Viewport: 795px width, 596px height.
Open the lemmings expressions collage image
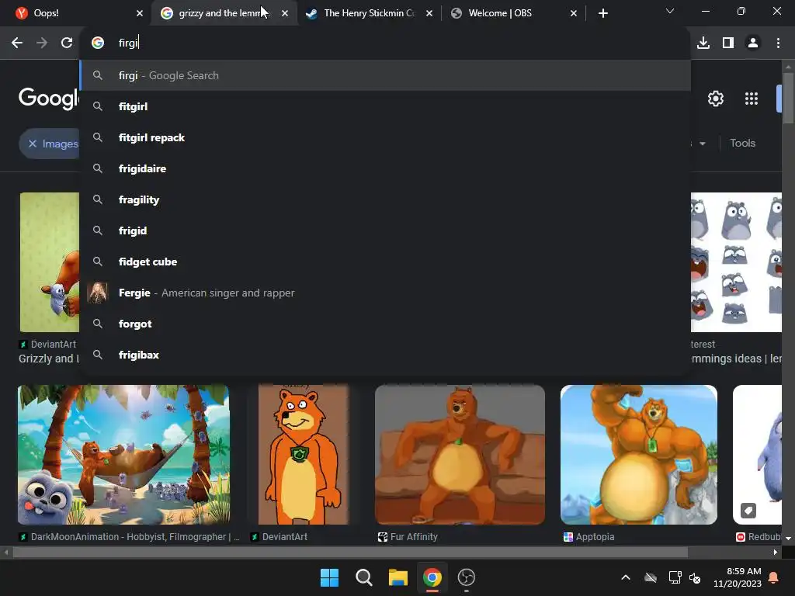coord(736,262)
